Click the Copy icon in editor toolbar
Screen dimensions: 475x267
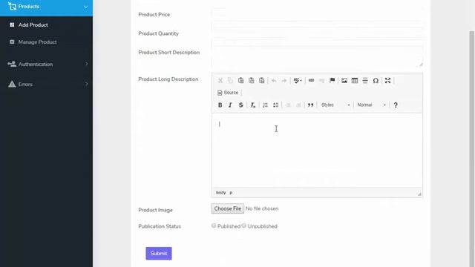coord(230,81)
